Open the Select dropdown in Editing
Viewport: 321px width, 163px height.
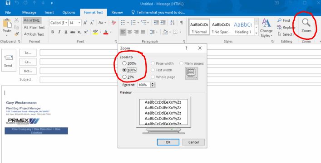tap(286, 34)
